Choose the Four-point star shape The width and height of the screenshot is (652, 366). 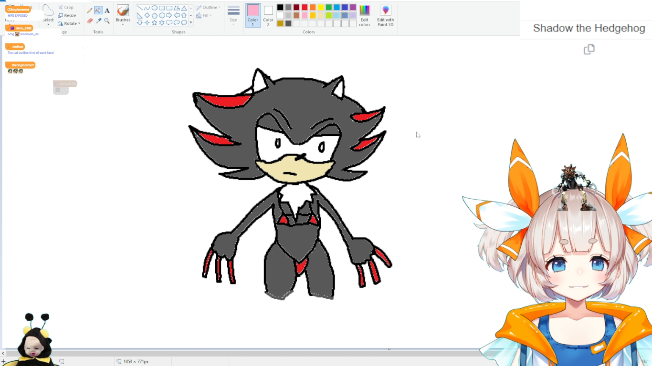[147, 22]
